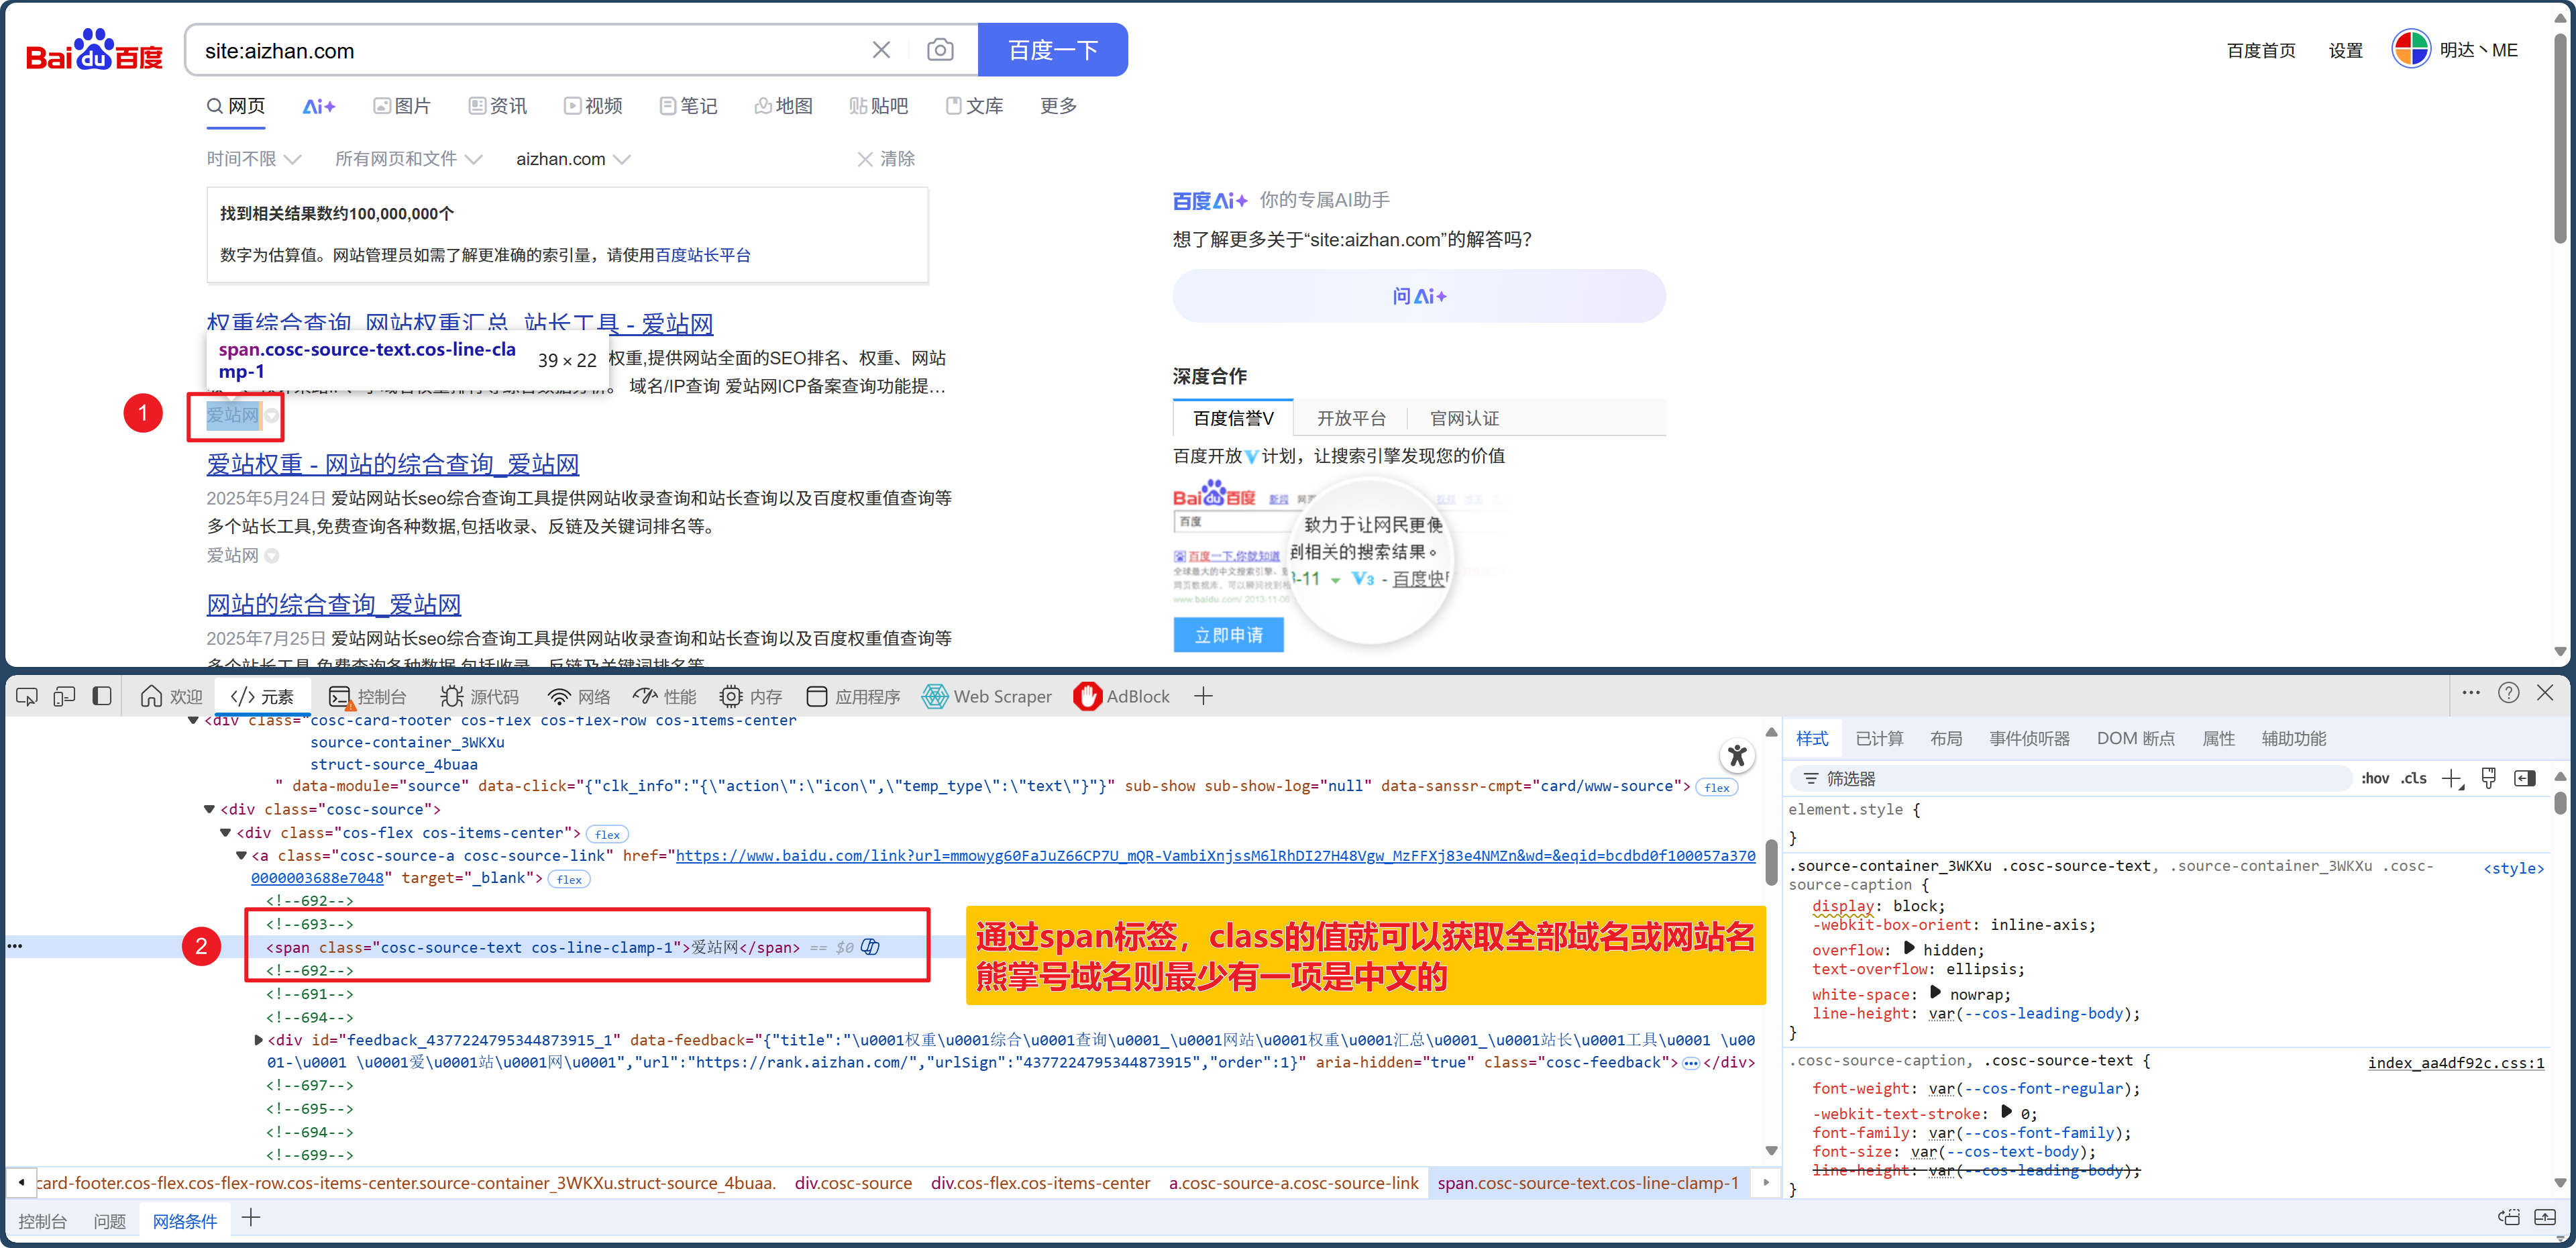Click the camera image search icon
This screenshot has height=1248, width=2576.
click(939, 50)
